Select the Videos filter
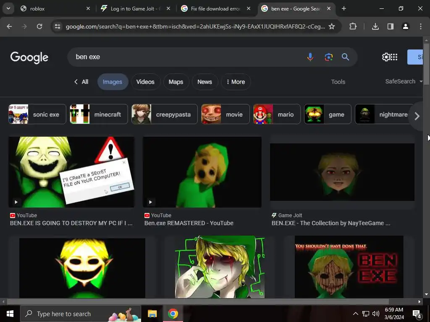430x322 pixels. click(145, 82)
